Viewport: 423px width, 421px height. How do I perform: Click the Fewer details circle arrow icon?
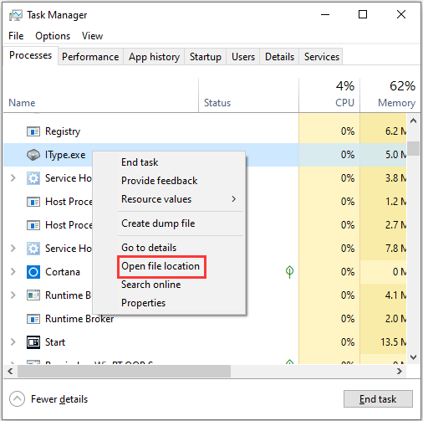coord(17,399)
